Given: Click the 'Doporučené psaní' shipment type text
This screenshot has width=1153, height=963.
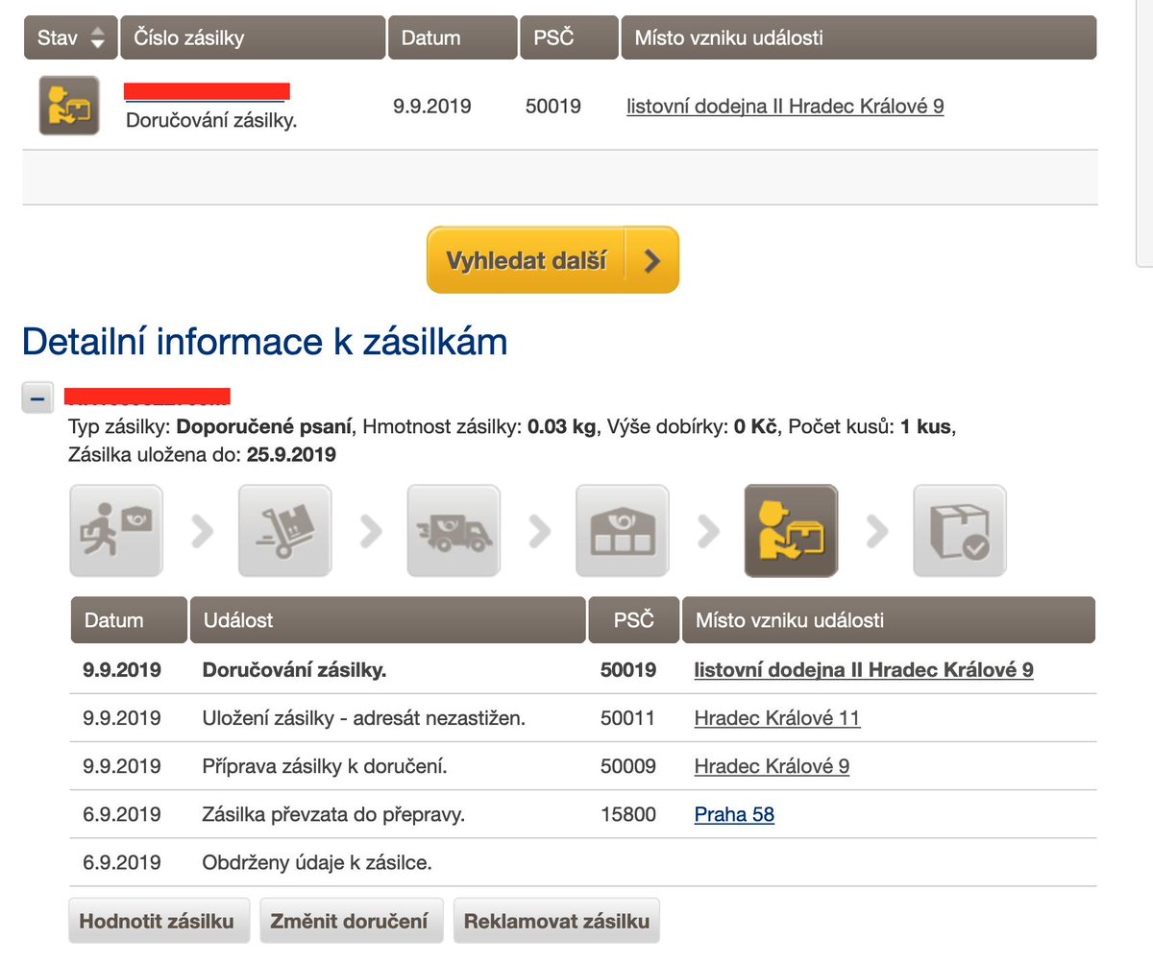Looking at the screenshot, I should point(266,426).
